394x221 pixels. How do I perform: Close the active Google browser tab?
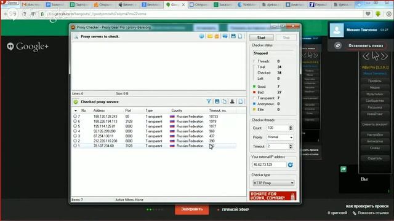click(183, 4)
